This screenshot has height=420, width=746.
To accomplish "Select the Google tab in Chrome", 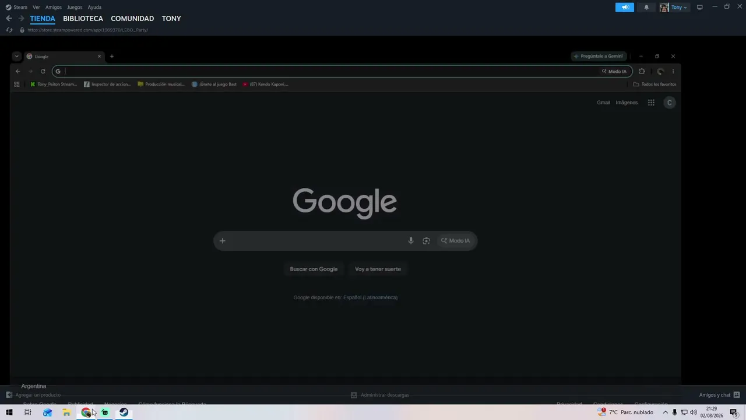I will coord(64,57).
